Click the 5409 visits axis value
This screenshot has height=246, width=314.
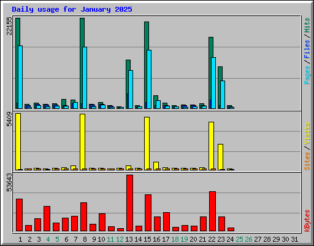(9, 119)
